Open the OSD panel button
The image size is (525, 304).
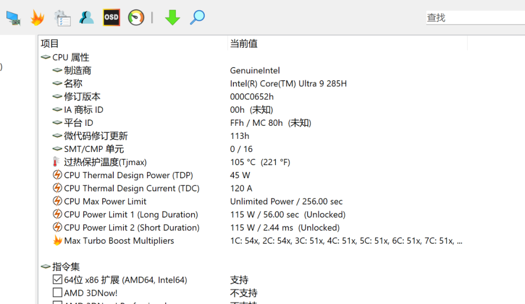point(111,17)
